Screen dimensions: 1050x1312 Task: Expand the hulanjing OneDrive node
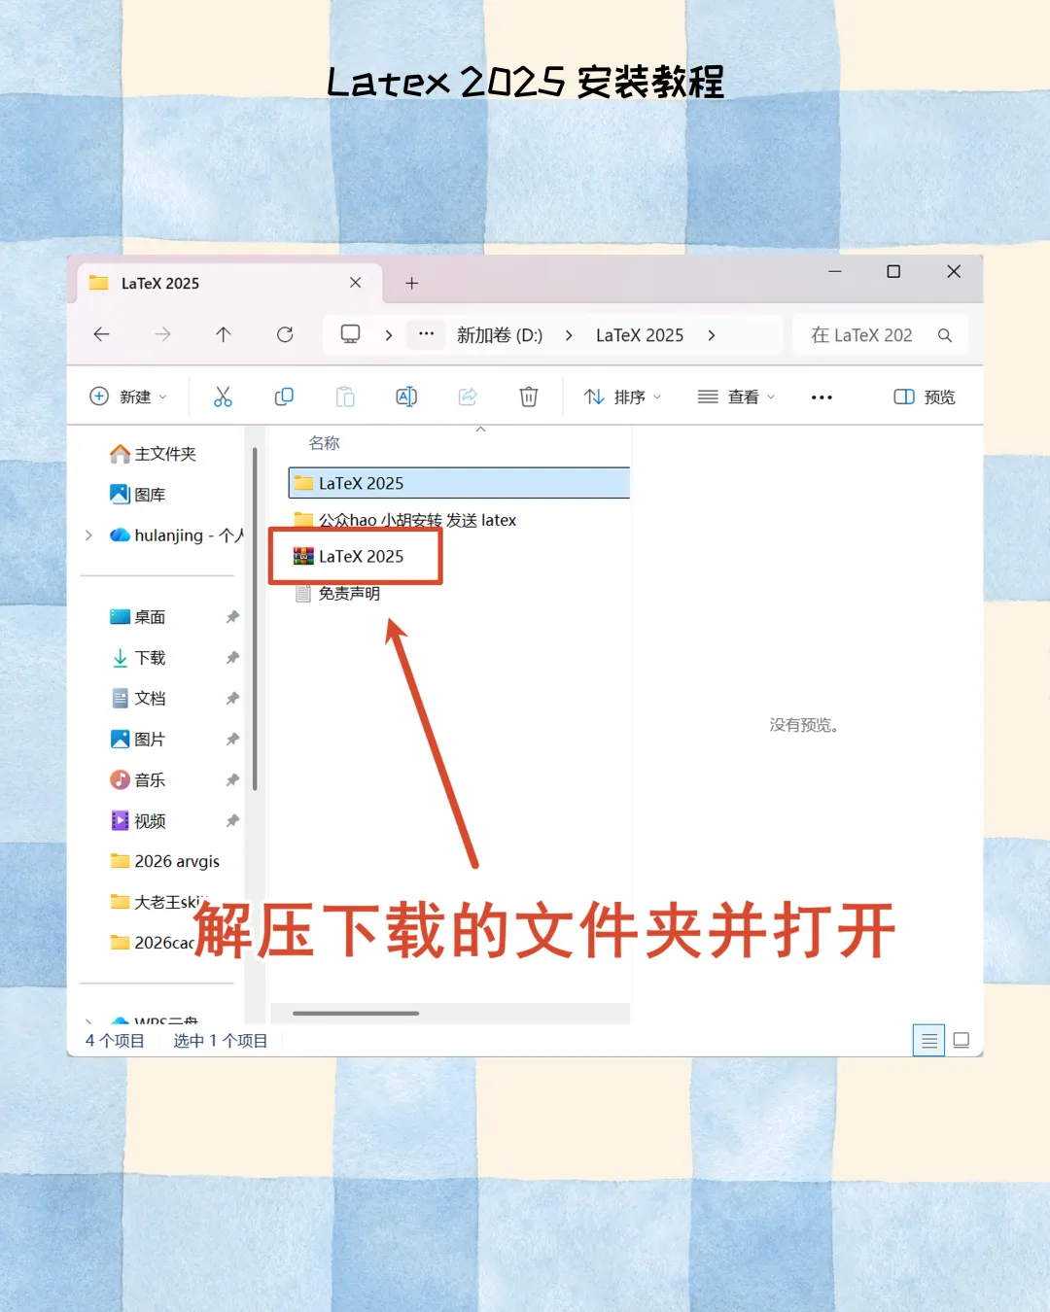click(88, 535)
